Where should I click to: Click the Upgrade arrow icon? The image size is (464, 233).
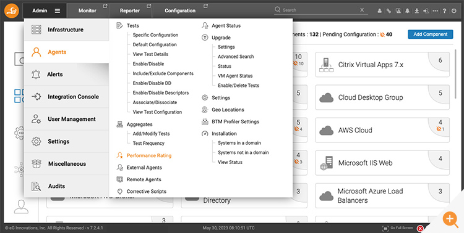205,38
